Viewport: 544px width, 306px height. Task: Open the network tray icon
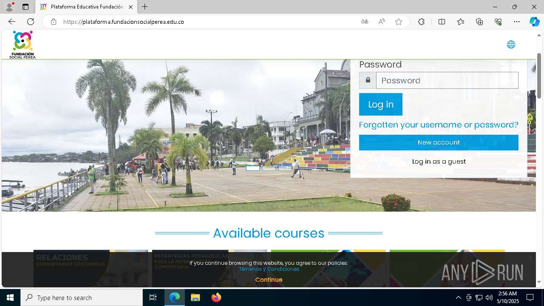(x=479, y=297)
